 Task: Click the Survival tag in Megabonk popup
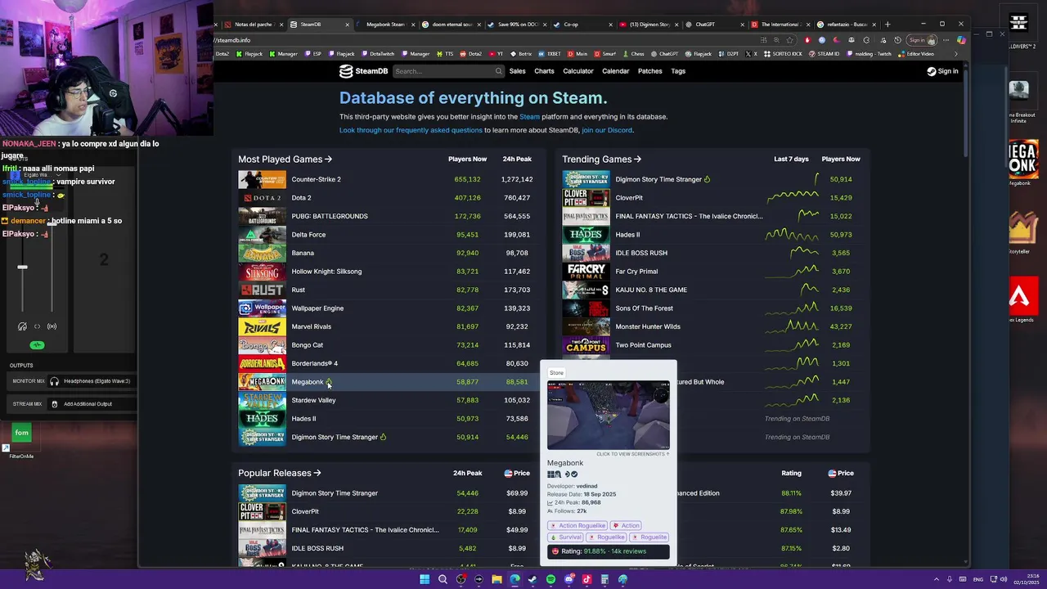click(566, 537)
